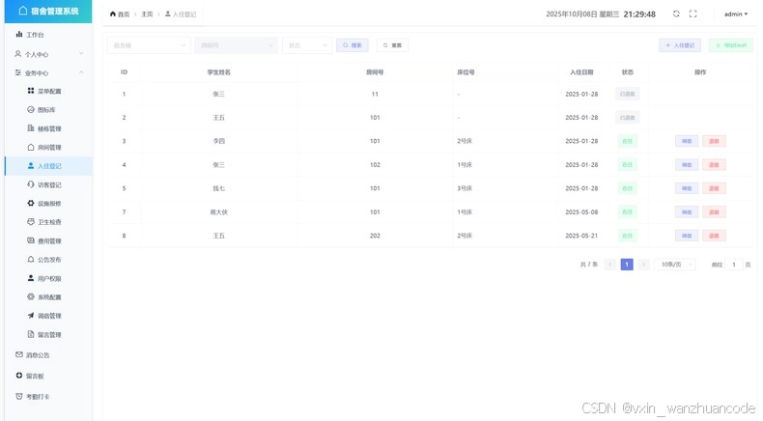Toggle fullscreen icon in top bar
This screenshot has height=421, width=763.
pos(692,14)
